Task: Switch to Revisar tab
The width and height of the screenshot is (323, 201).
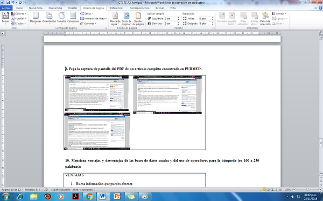Action: coord(160,8)
